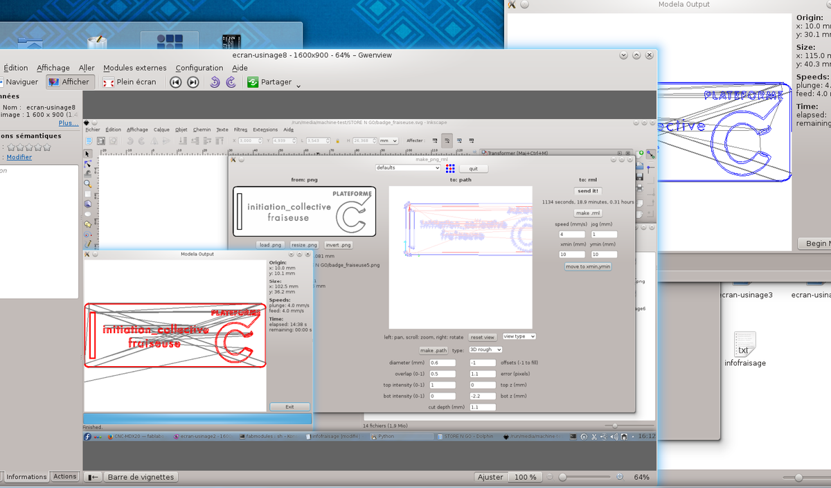
Task: Toggle the Barre de vignettes bar
Action: pos(141,477)
